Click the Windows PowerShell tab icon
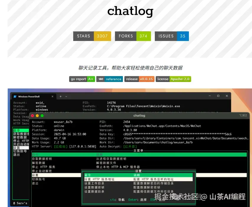Viewport: 252px width, 207px height. (x=15, y=96)
